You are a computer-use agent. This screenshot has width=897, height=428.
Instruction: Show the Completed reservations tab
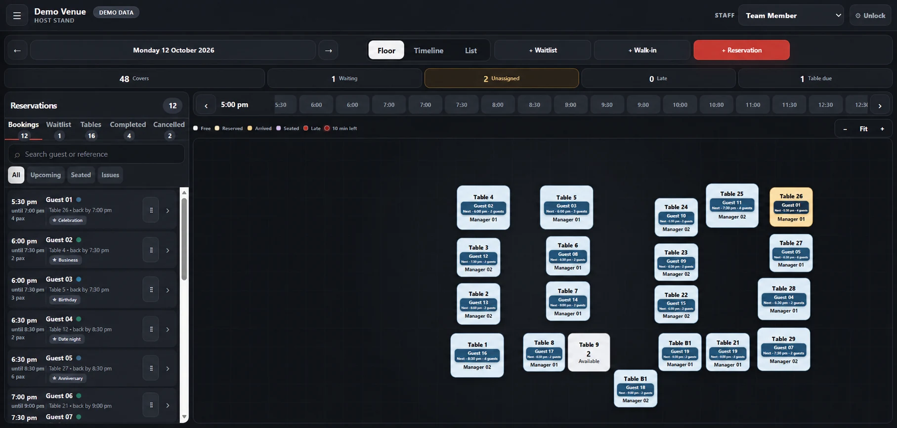pos(128,130)
